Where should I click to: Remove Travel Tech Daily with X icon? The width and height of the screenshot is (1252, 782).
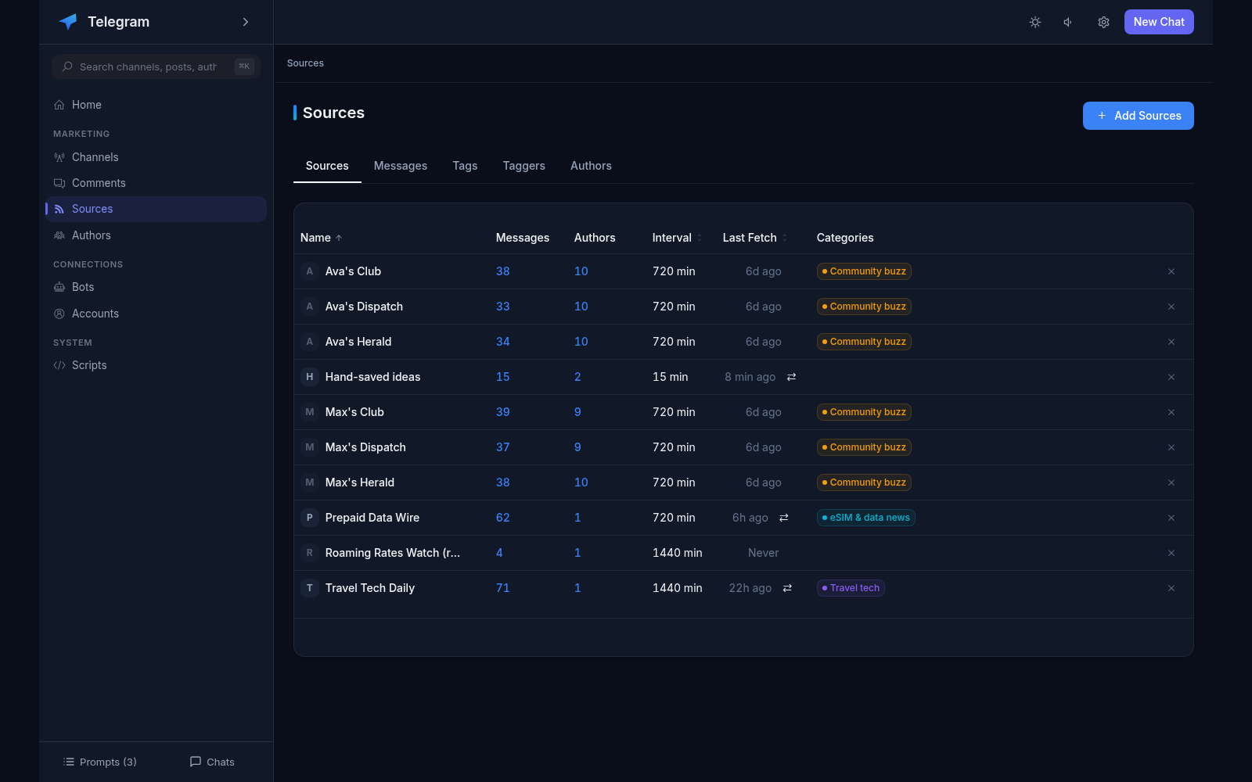tap(1171, 588)
